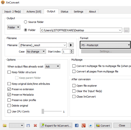
Task: Click the Close button
Action: tap(122, 125)
